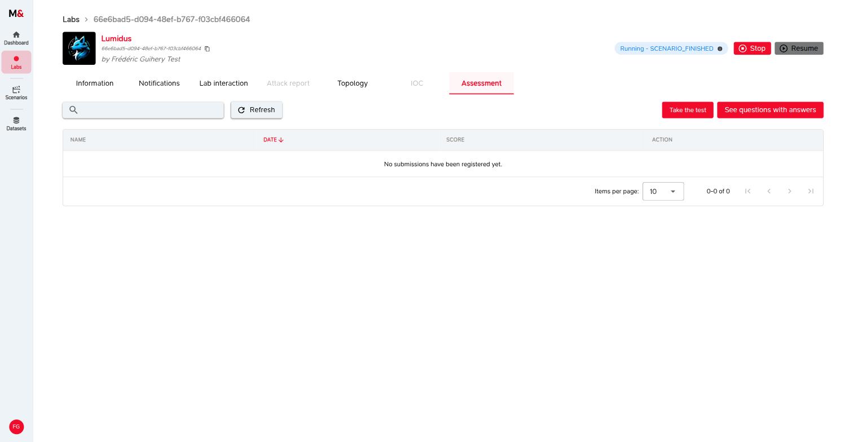This screenshot has height=442, width=853.
Task: Go to the next page
Action: pos(789,191)
